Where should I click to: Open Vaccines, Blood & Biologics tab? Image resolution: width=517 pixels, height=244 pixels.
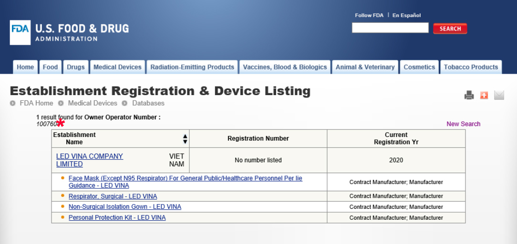point(285,67)
